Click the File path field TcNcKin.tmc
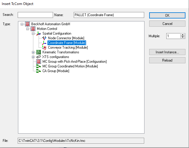This screenshot has width=189, height=148. click(81, 141)
